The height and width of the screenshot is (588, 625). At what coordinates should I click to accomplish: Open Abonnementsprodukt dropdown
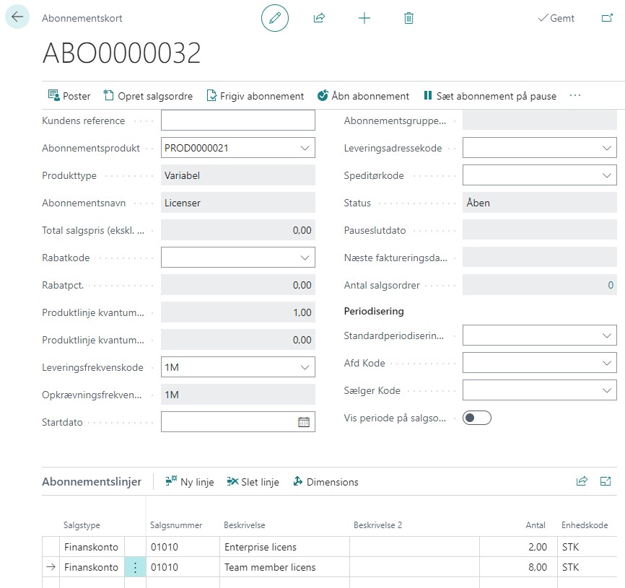304,148
